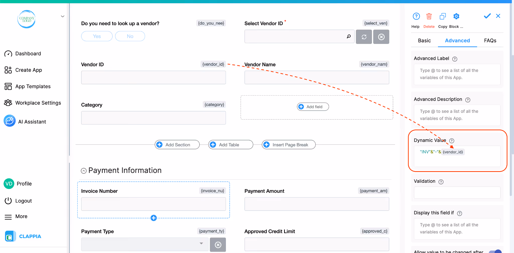Click the {vendor_nam} variable tag
This screenshot has width=514, height=253.
click(374, 64)
